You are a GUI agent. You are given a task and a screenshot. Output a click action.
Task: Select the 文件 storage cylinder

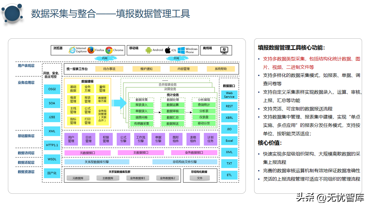click(x=200, y=178)
